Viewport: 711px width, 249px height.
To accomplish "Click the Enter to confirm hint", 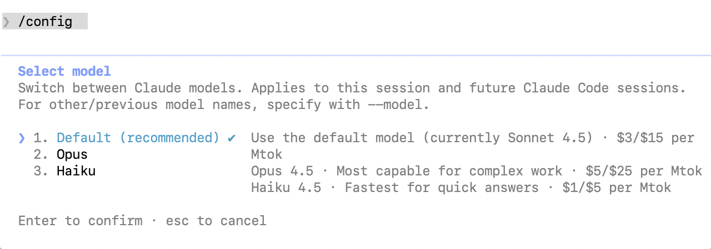I will [x=80, y=221].
